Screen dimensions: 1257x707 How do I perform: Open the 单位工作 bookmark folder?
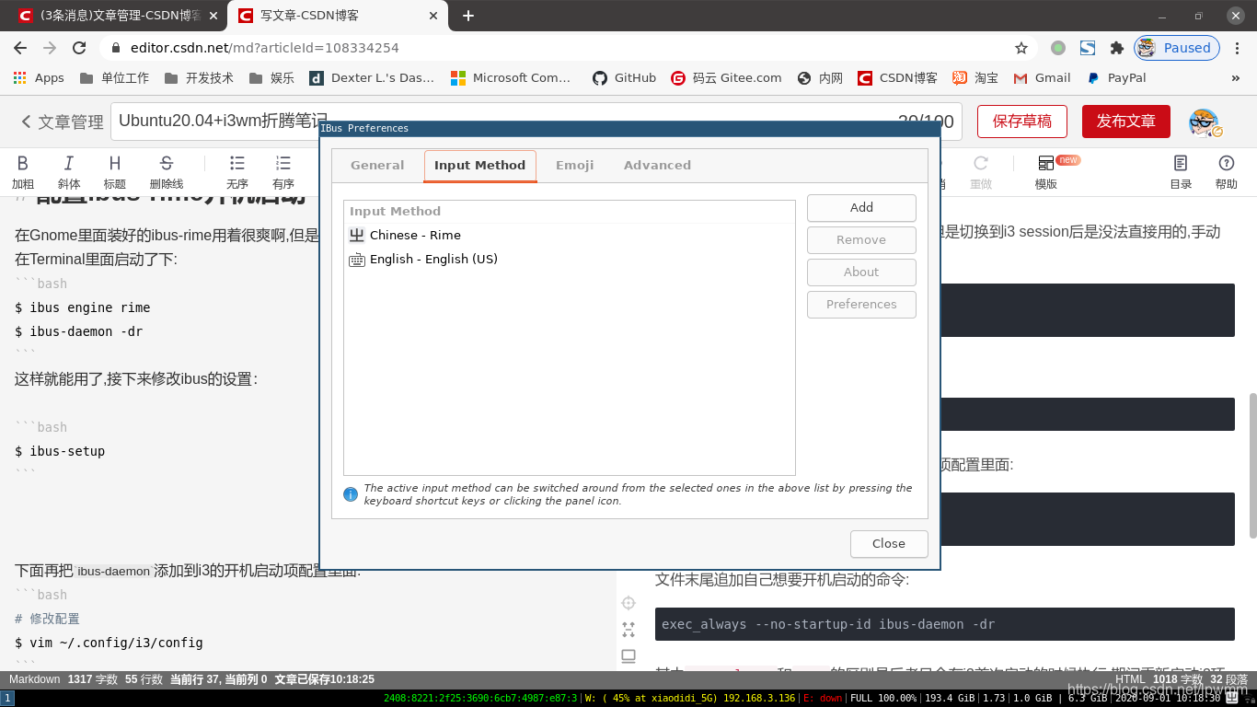(114, 78)
